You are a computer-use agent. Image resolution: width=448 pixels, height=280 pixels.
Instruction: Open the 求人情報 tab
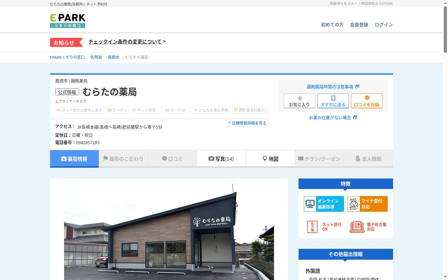(x=369, y=159)
